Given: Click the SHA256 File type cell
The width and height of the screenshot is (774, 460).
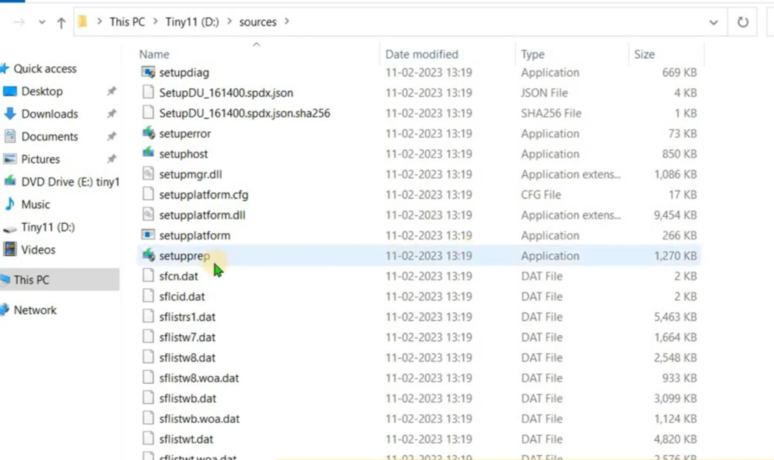Looking at the screenshot, I should pos(551,113).
